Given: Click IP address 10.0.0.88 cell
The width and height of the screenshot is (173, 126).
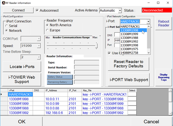Looking at the screenshot, I should tap(56, 108).
